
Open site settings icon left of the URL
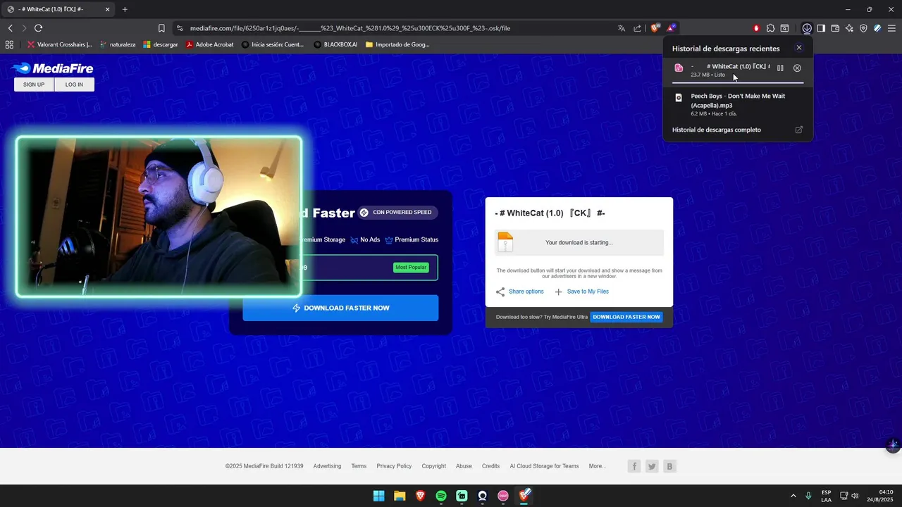(180, 28)
